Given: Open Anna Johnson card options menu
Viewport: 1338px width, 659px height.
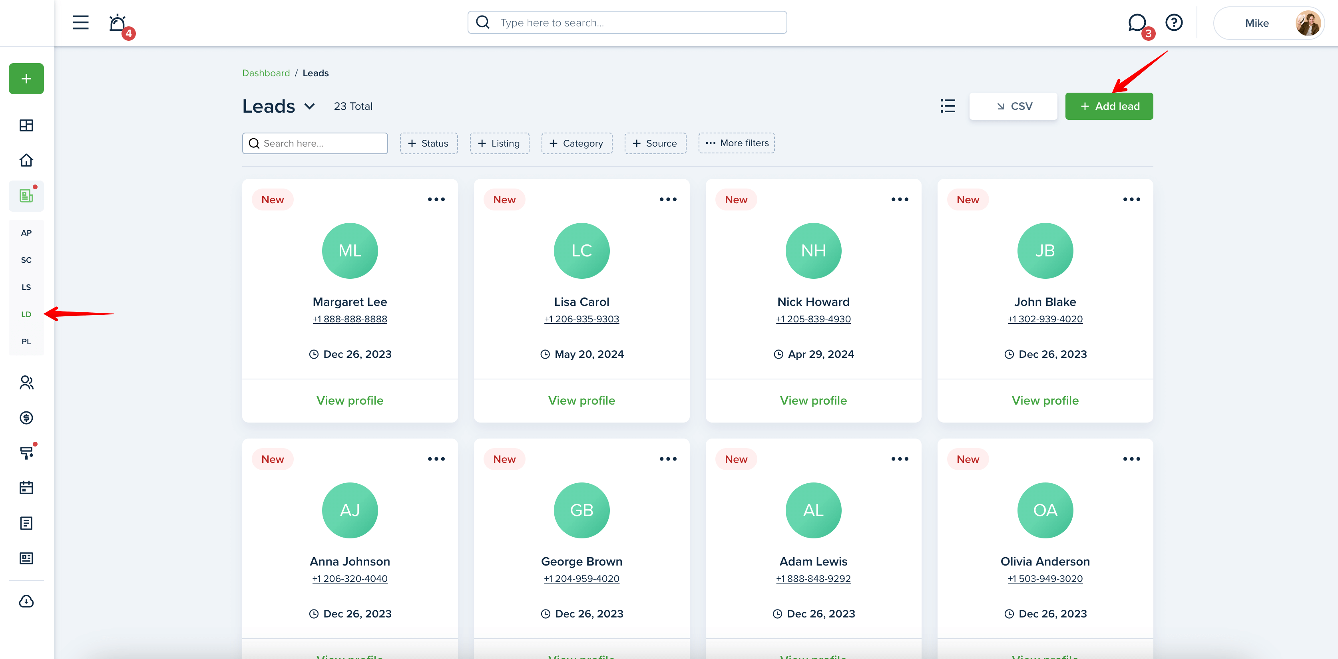Looking at the screenshot, I should click(436, 459).
